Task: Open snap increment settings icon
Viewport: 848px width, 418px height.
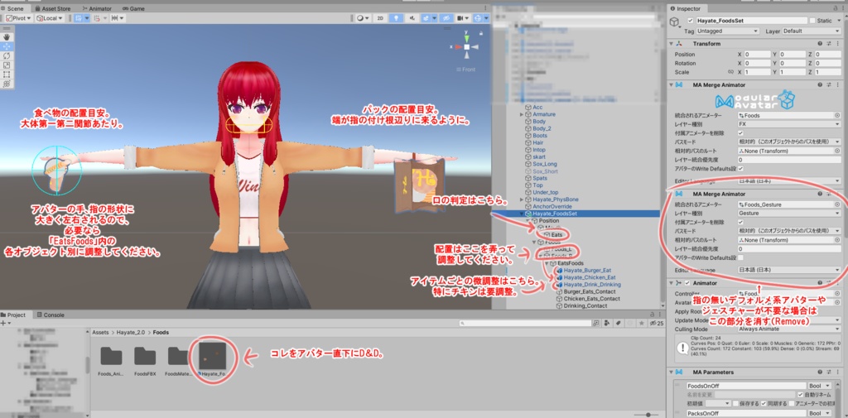Action: (x=117, y=18)
